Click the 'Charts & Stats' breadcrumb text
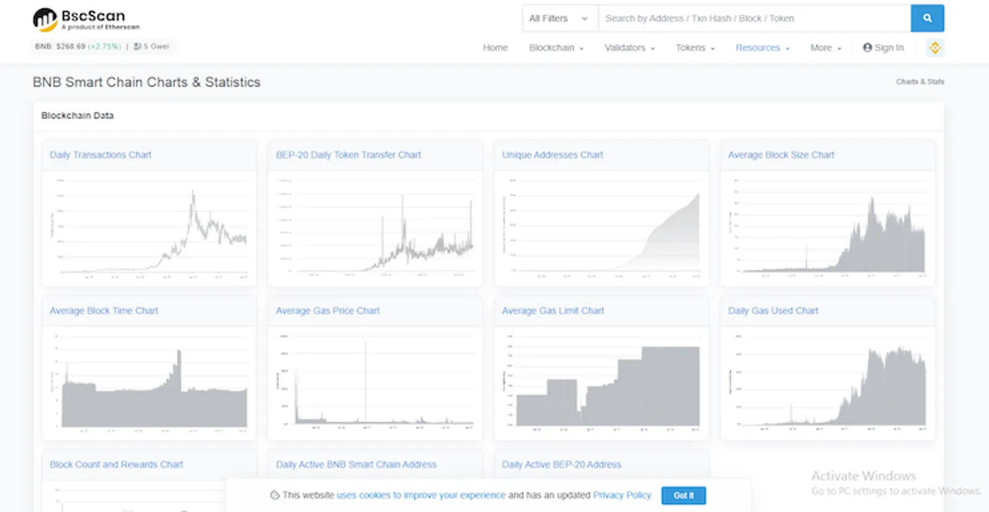The image size is (989, 512). (x=920, y=82)
